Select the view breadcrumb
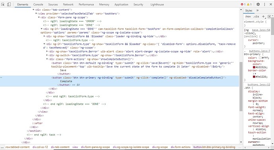This screenshot has height=150, width=274. point(75,147)
